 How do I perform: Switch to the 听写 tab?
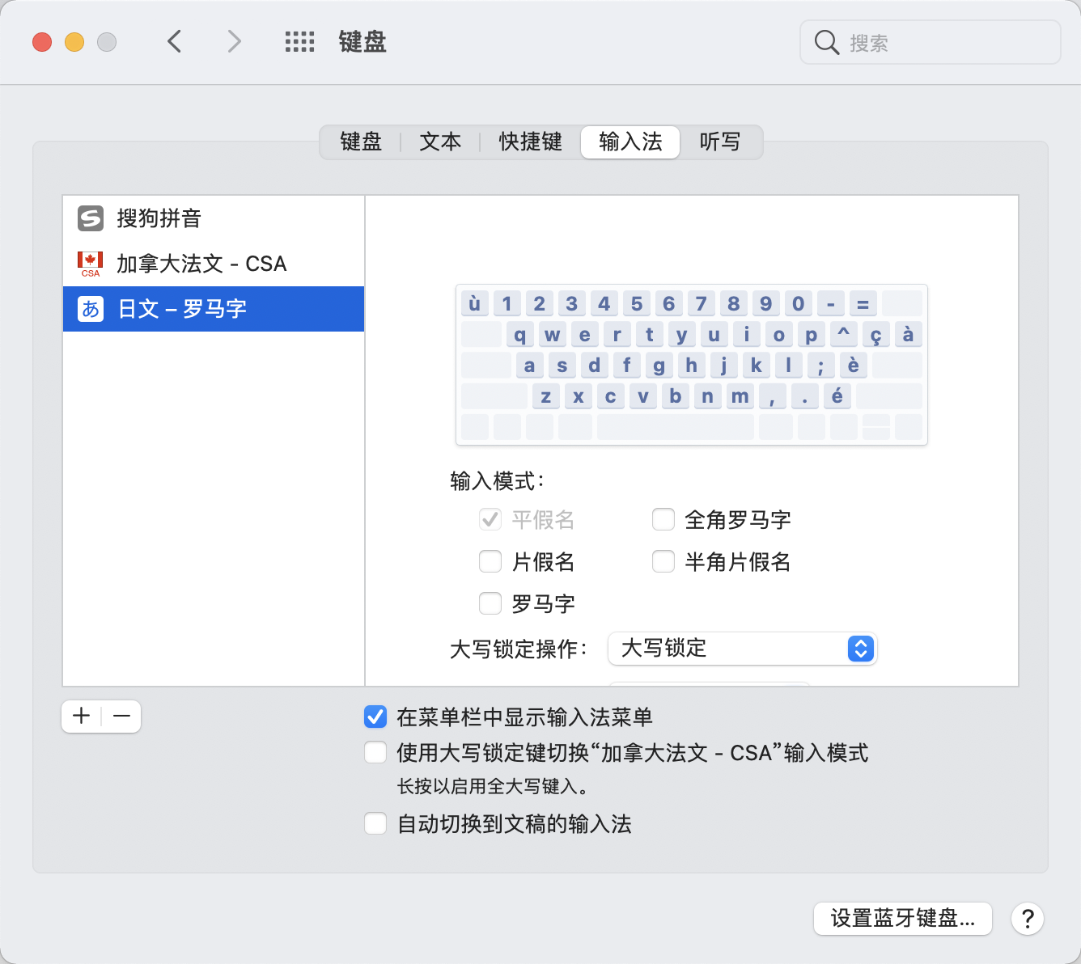pos(719,142)
